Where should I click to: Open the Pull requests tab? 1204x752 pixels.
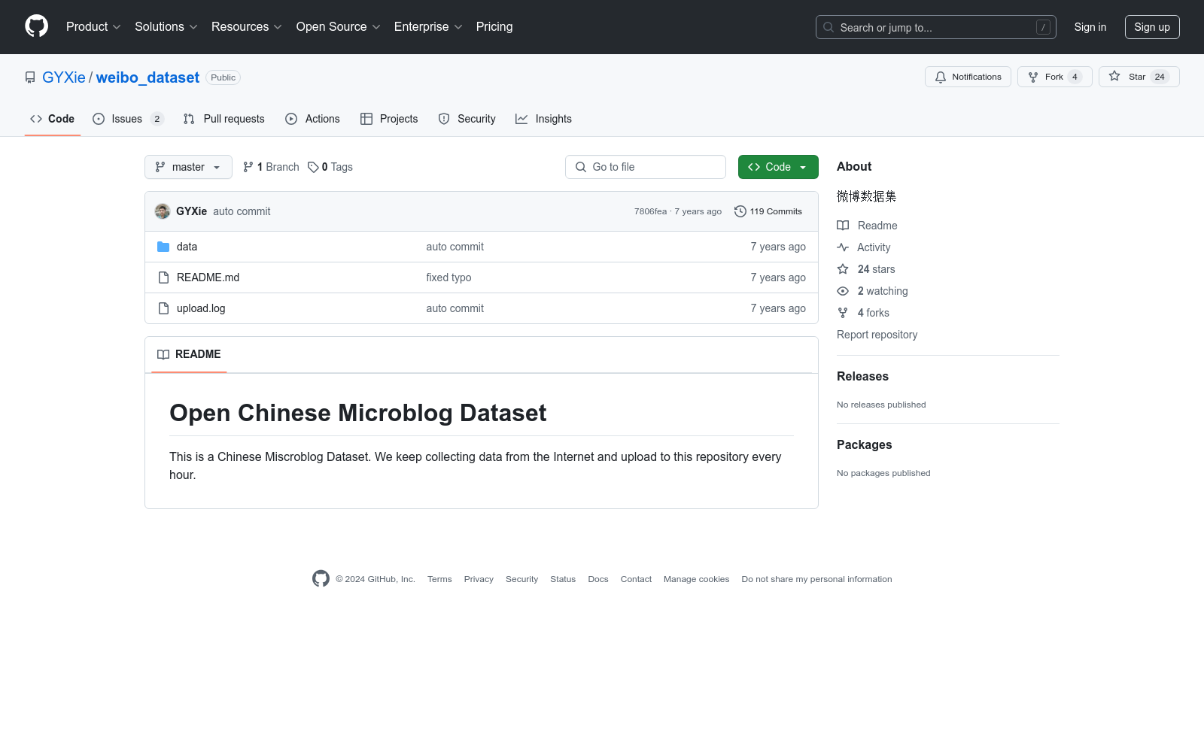pyautogui.click(x=224, y=119)
